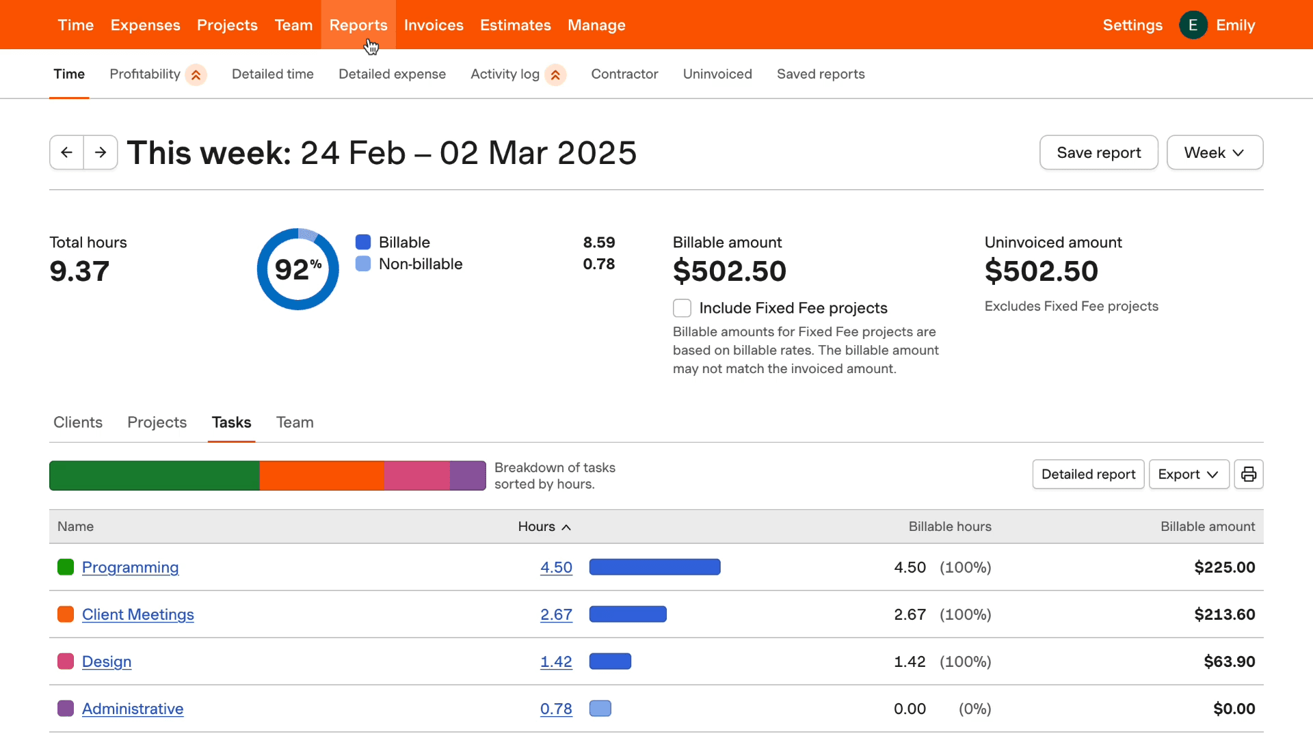
Task: Open the Programming task link
Action: (130, 567)
